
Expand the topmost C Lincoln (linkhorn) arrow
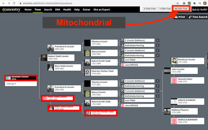tap(158, 40)
